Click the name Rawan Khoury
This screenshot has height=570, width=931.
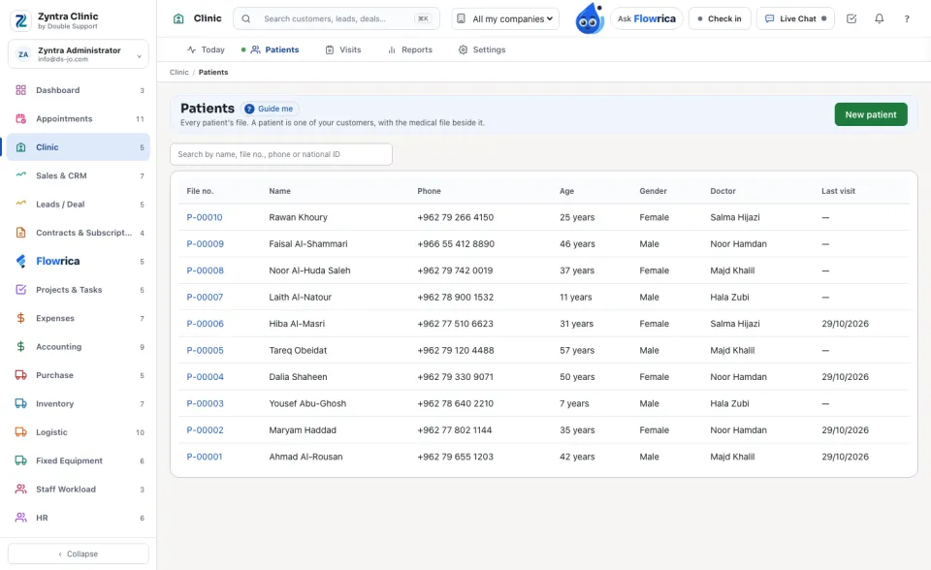298,217
